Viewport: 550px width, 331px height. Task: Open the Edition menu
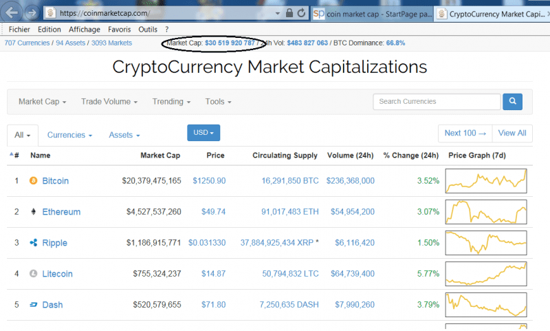coord(49,30)
